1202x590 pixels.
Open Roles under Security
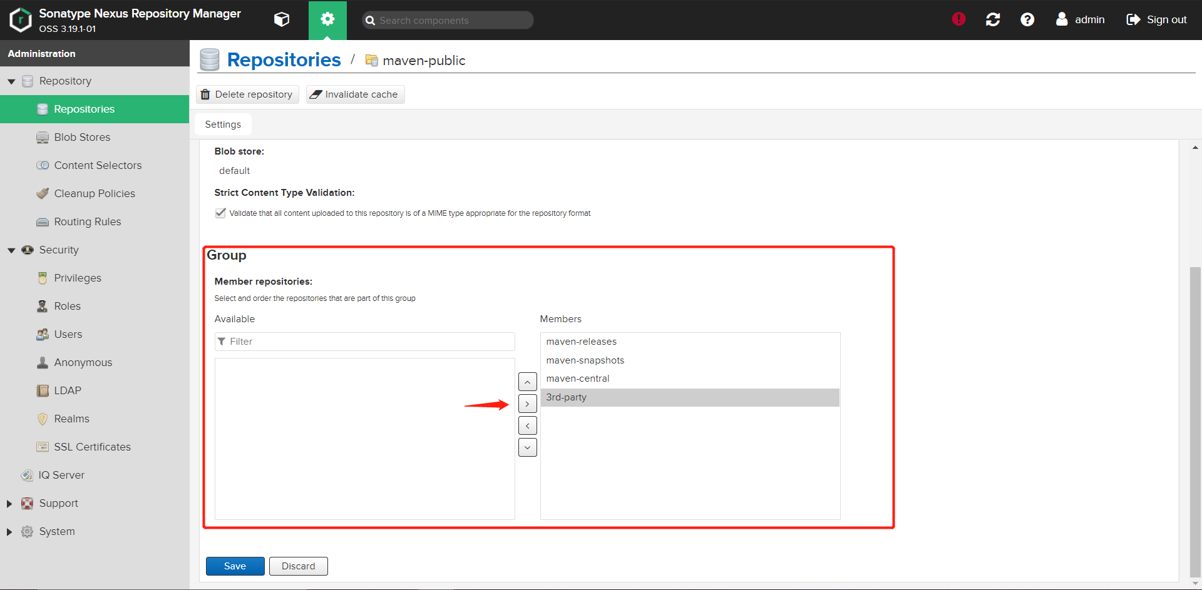pos(95,306)
